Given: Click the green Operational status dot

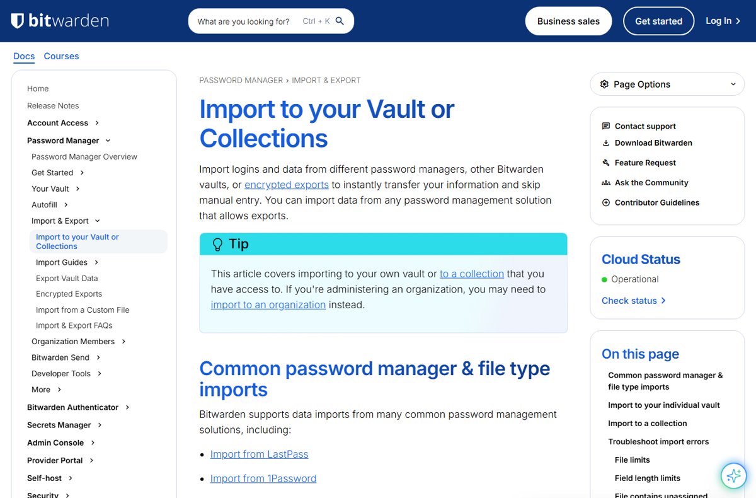Looking at the screenshot, I should 604,279.
